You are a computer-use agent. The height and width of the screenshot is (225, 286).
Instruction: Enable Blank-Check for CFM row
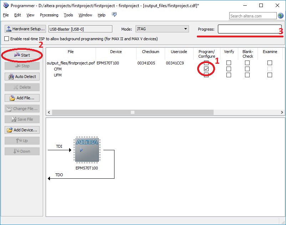pyautogui.click(x=247, y=69)
